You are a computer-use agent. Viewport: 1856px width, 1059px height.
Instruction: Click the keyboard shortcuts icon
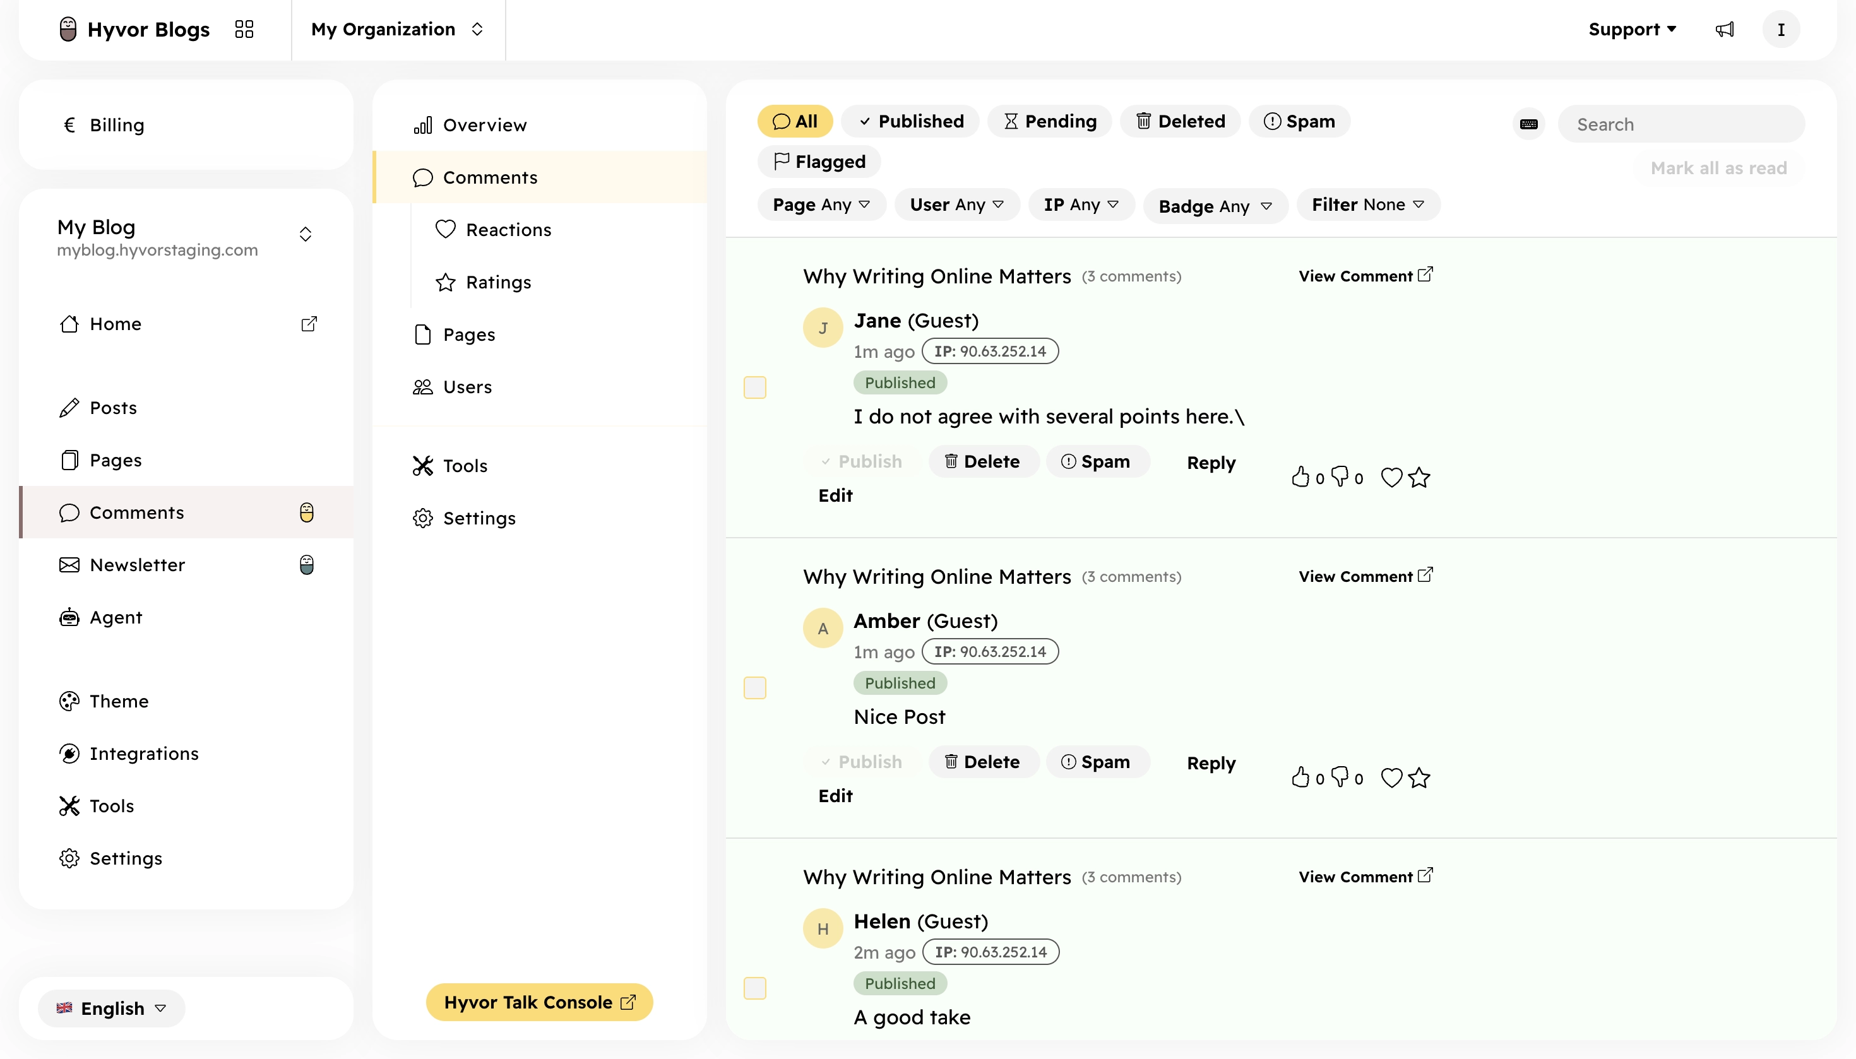click(x=1528, y=124)
